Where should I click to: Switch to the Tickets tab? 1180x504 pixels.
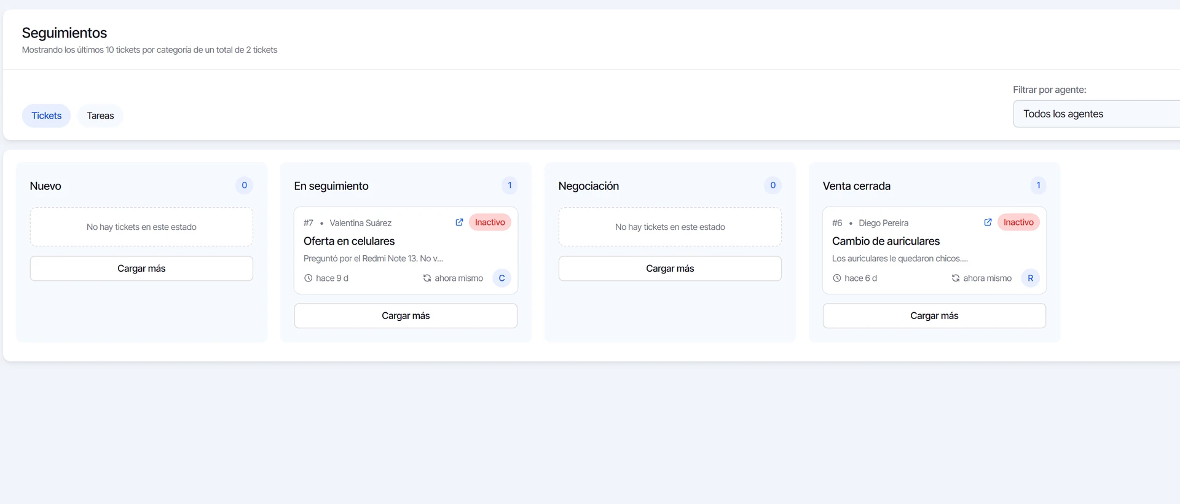pyautogui.click(x=47, y=116)
